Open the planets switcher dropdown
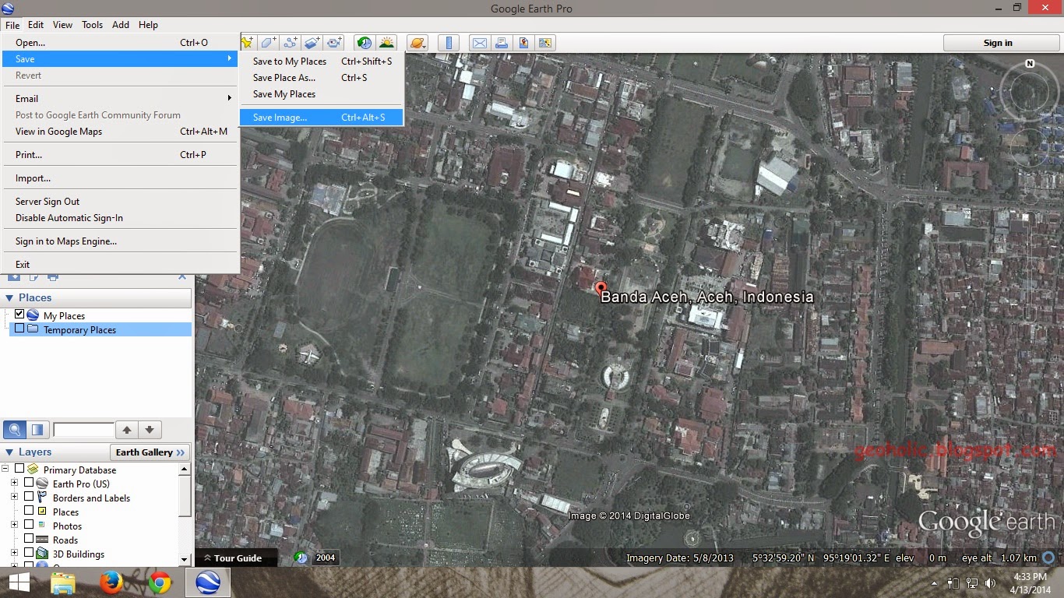Viewport: 1064px width, 598px height. (417, 42)
